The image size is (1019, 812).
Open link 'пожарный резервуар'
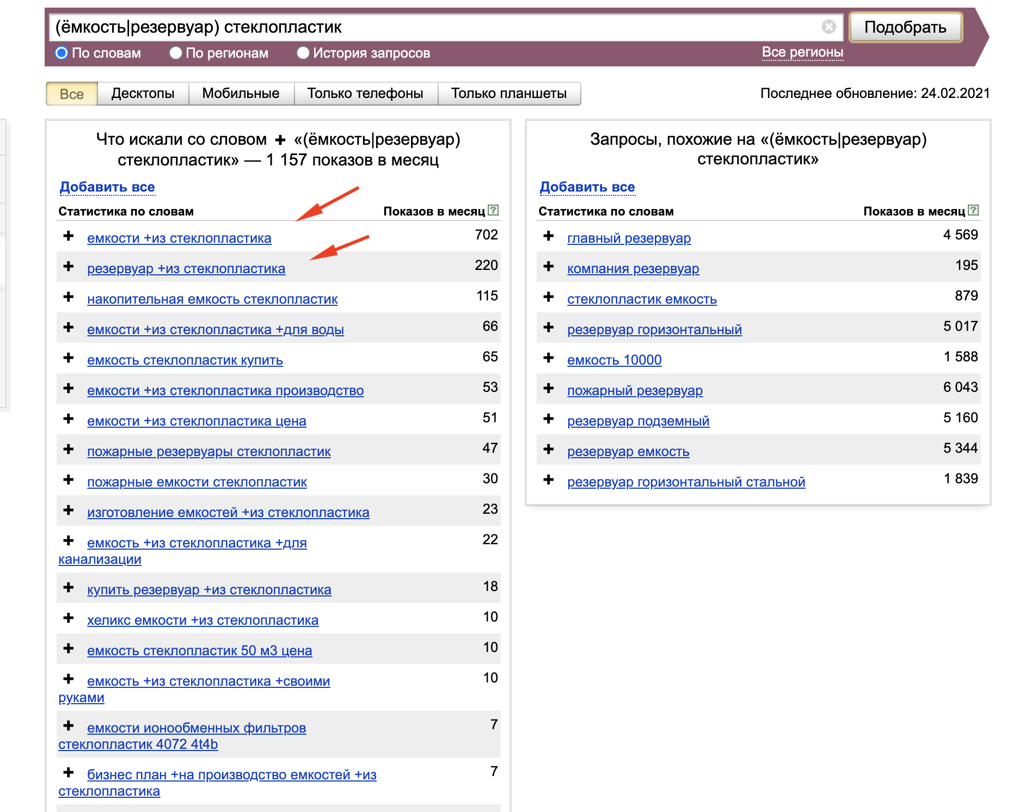point(635,391)
